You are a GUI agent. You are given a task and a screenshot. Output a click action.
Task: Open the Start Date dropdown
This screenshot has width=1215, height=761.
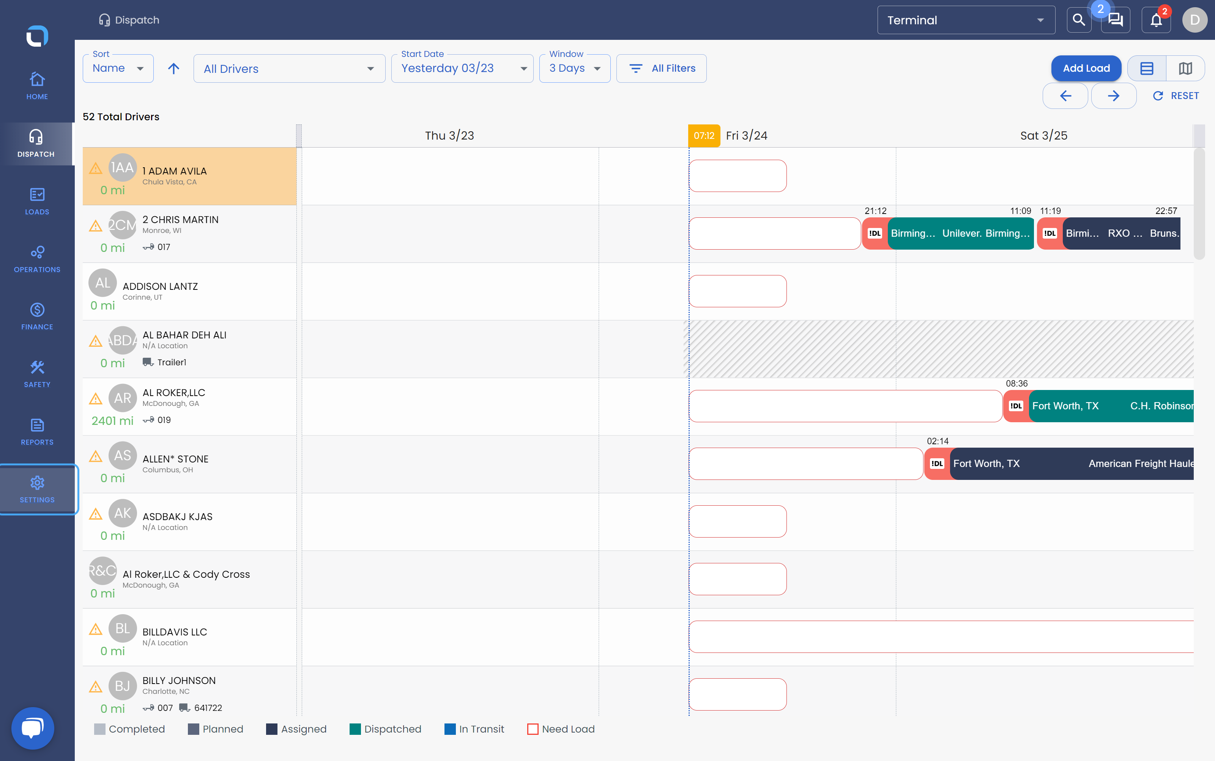point(462,68)
